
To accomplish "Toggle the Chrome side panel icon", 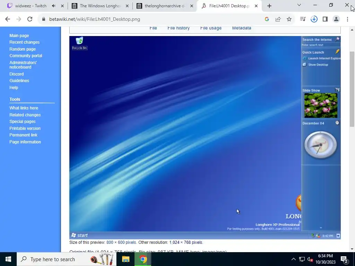I will tap(325, 19).
